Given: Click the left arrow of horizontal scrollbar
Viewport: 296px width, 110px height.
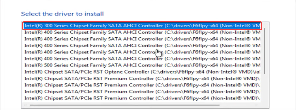Looking at the screenshot, I should 25,105.
